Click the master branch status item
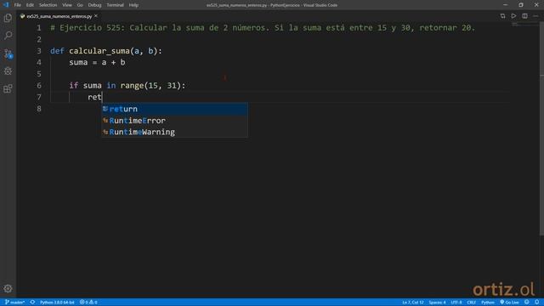 coord(15,303)
